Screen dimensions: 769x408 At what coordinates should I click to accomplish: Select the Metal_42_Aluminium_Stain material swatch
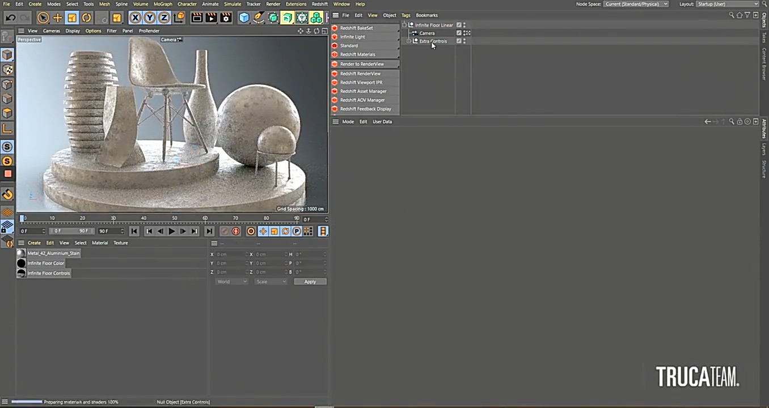coord(22,253)
